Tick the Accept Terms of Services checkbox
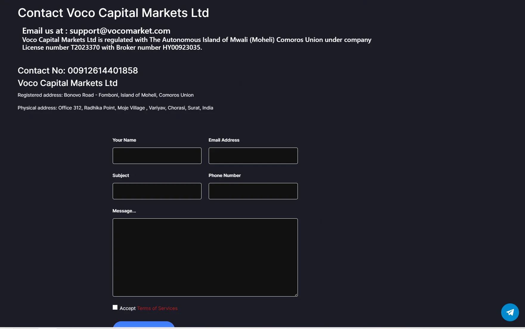 coord(115,307)
